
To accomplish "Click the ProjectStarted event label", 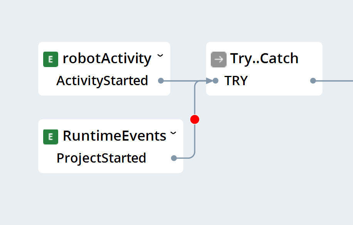I will coord(101,158).
